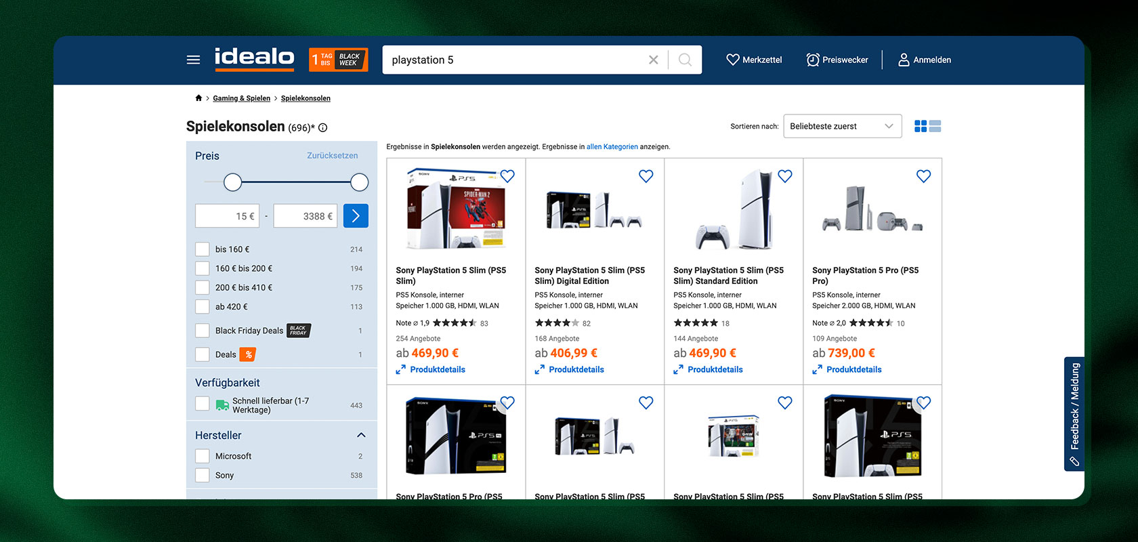Open Preiswecker price alert

[837, 60]
